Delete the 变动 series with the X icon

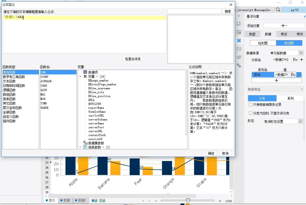(x=299, y=75)
